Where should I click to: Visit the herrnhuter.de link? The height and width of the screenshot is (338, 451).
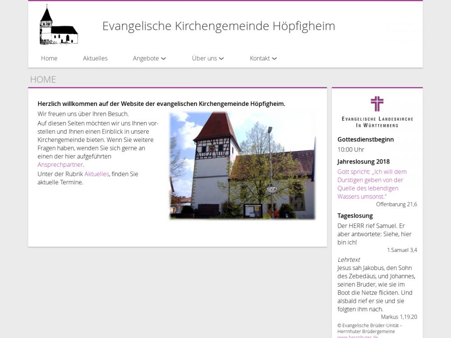coord(358,336)
